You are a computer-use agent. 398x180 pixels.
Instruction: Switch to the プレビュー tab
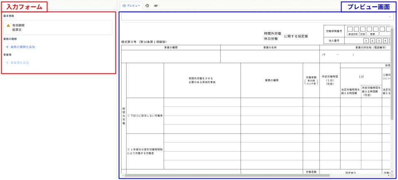131,5
